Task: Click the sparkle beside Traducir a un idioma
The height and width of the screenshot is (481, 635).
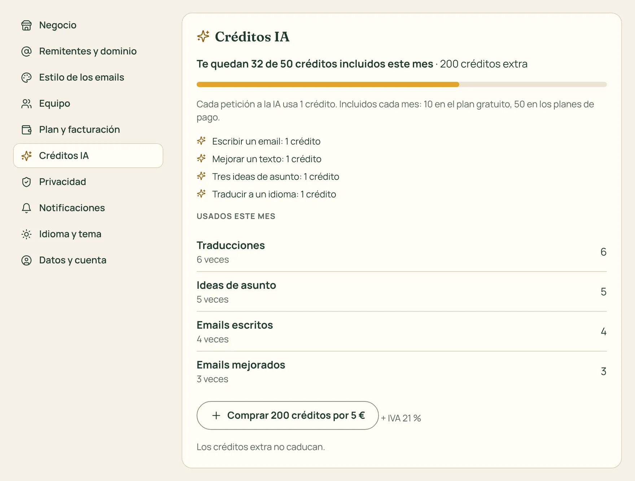Action: (201, 194)
